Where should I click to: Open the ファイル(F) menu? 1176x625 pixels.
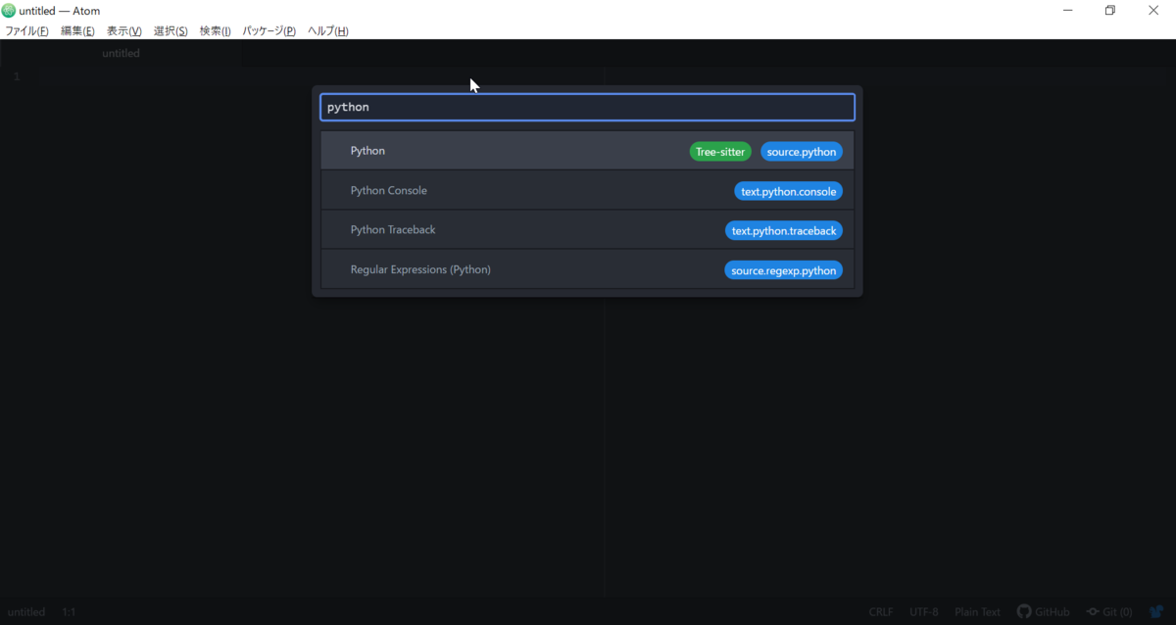pos(27,31)
